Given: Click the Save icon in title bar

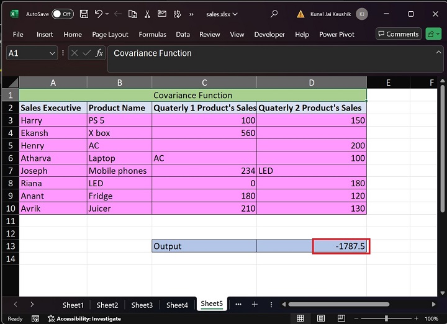Looking at the screenshot, I should click(x=85, y=14).
